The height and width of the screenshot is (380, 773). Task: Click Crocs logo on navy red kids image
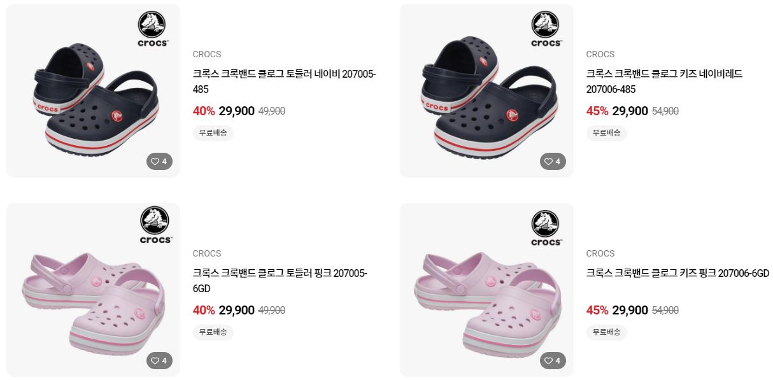point(546,29)
